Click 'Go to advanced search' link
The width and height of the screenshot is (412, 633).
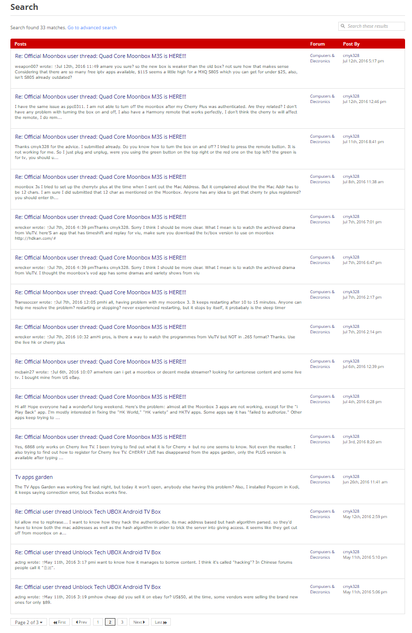pos(92,28)
